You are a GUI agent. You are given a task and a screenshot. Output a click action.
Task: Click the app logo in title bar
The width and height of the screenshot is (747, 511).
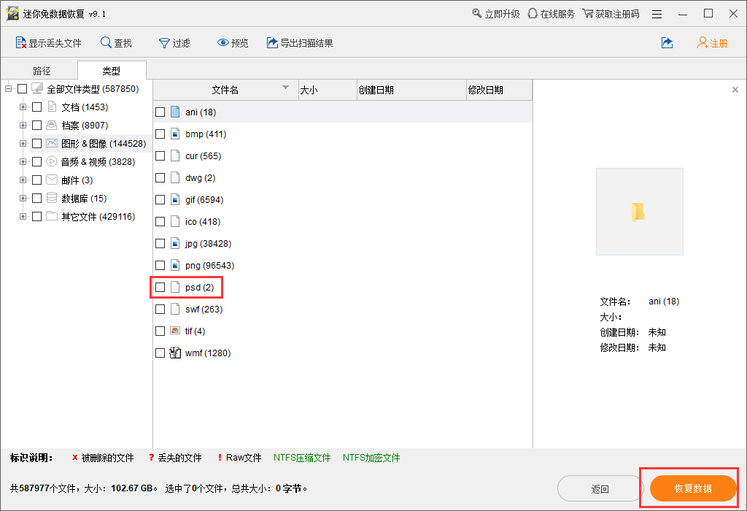12,13
